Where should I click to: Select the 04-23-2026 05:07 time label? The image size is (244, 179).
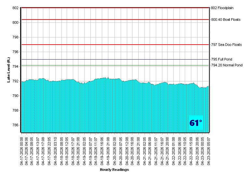pos(209,150)
